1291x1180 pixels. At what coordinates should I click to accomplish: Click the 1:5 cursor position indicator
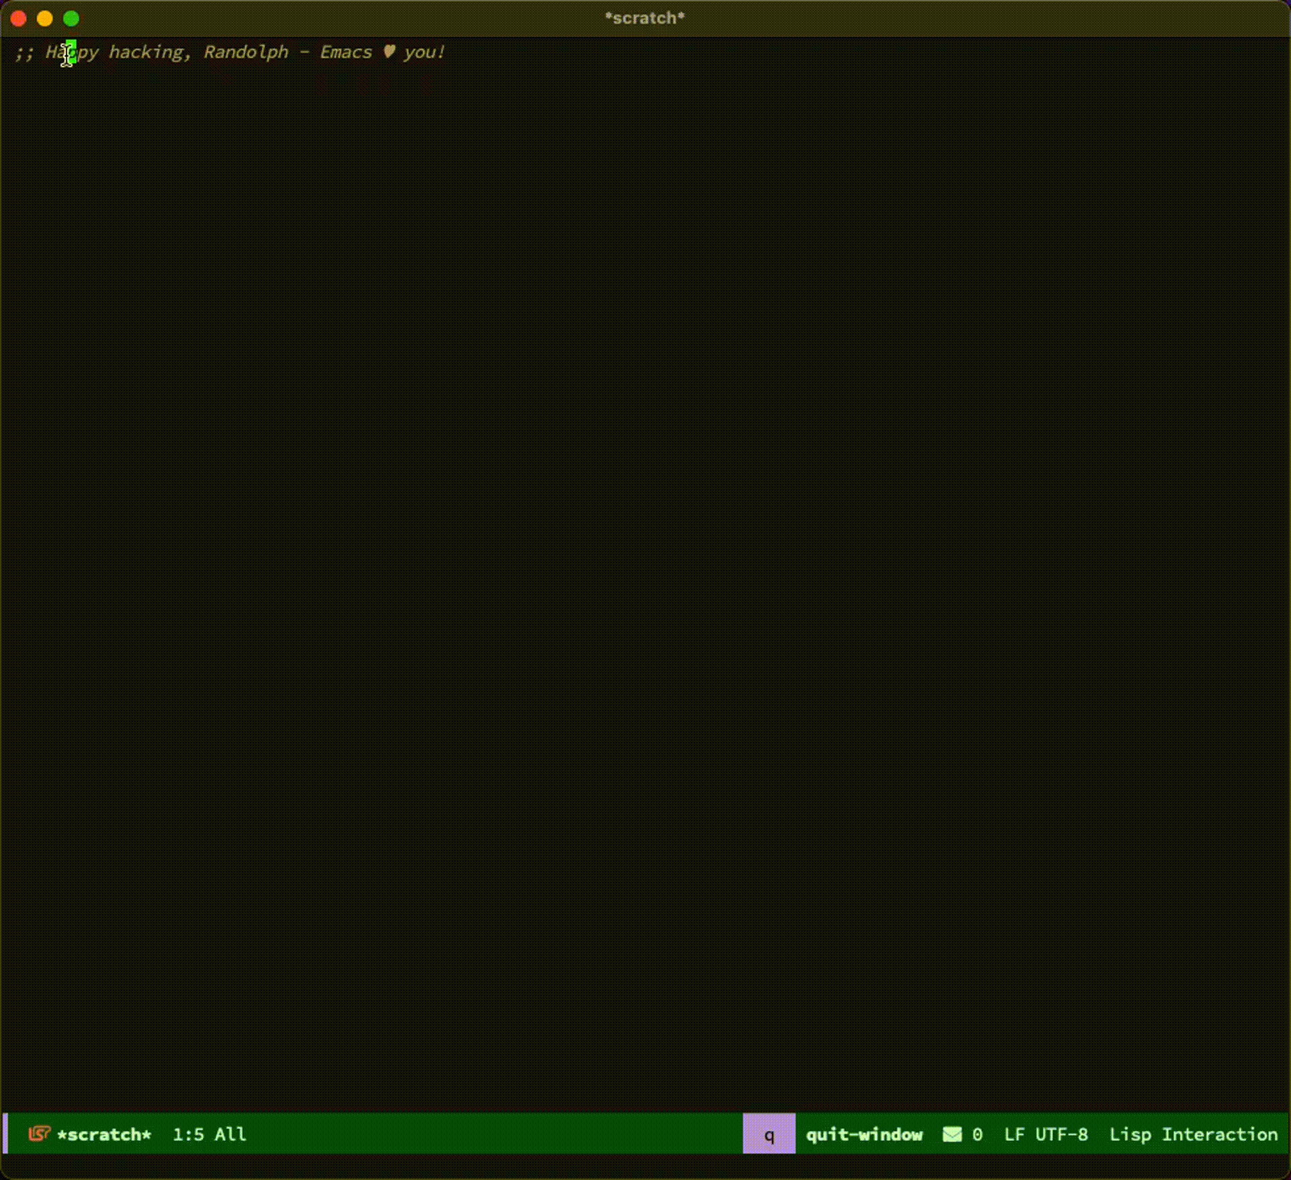click(188, 1134)
